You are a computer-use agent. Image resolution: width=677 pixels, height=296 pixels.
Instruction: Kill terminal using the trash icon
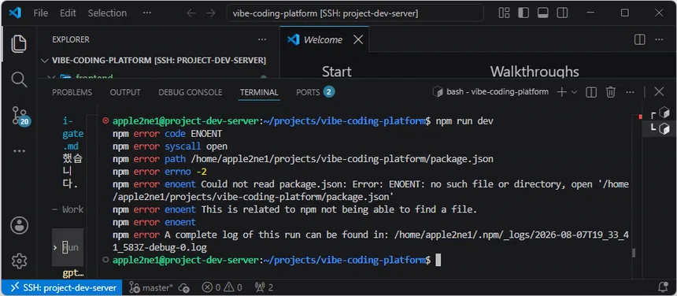click(x=611, y=92)
